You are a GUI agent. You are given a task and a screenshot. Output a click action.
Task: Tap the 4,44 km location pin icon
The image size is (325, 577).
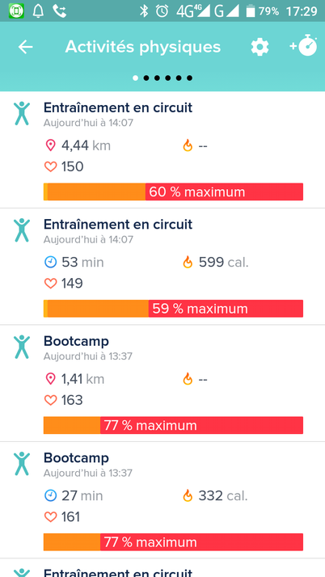[50, 145]
